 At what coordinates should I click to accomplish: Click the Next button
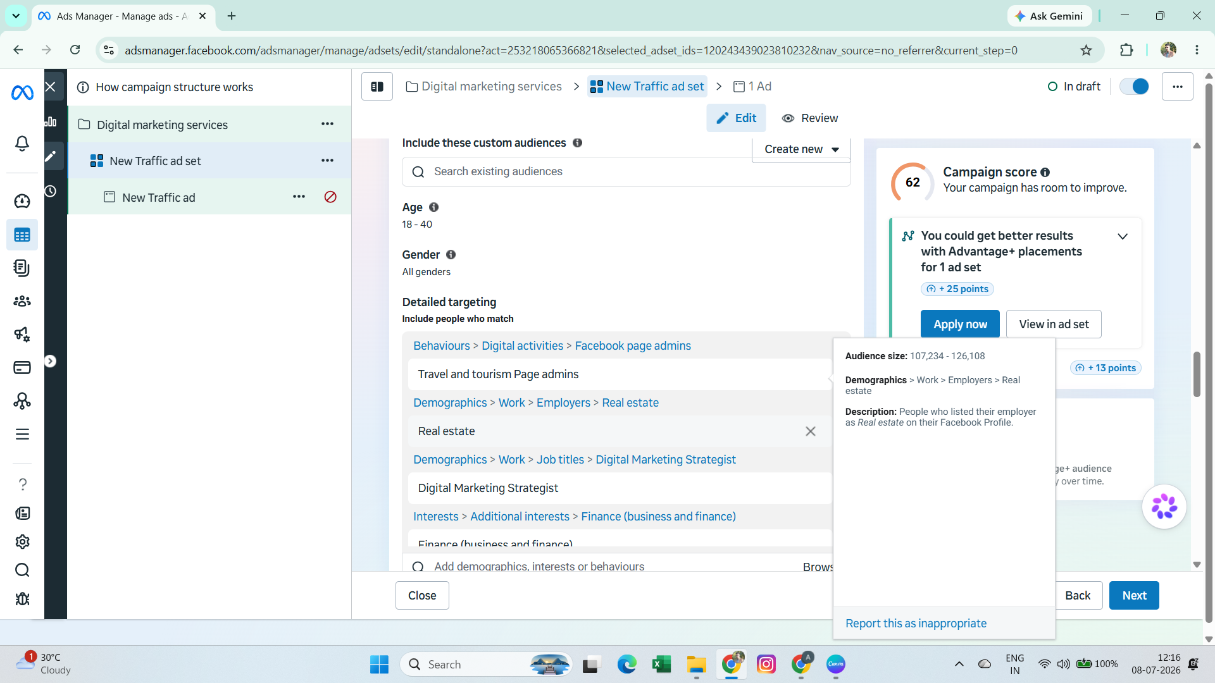click(1134, 596)
